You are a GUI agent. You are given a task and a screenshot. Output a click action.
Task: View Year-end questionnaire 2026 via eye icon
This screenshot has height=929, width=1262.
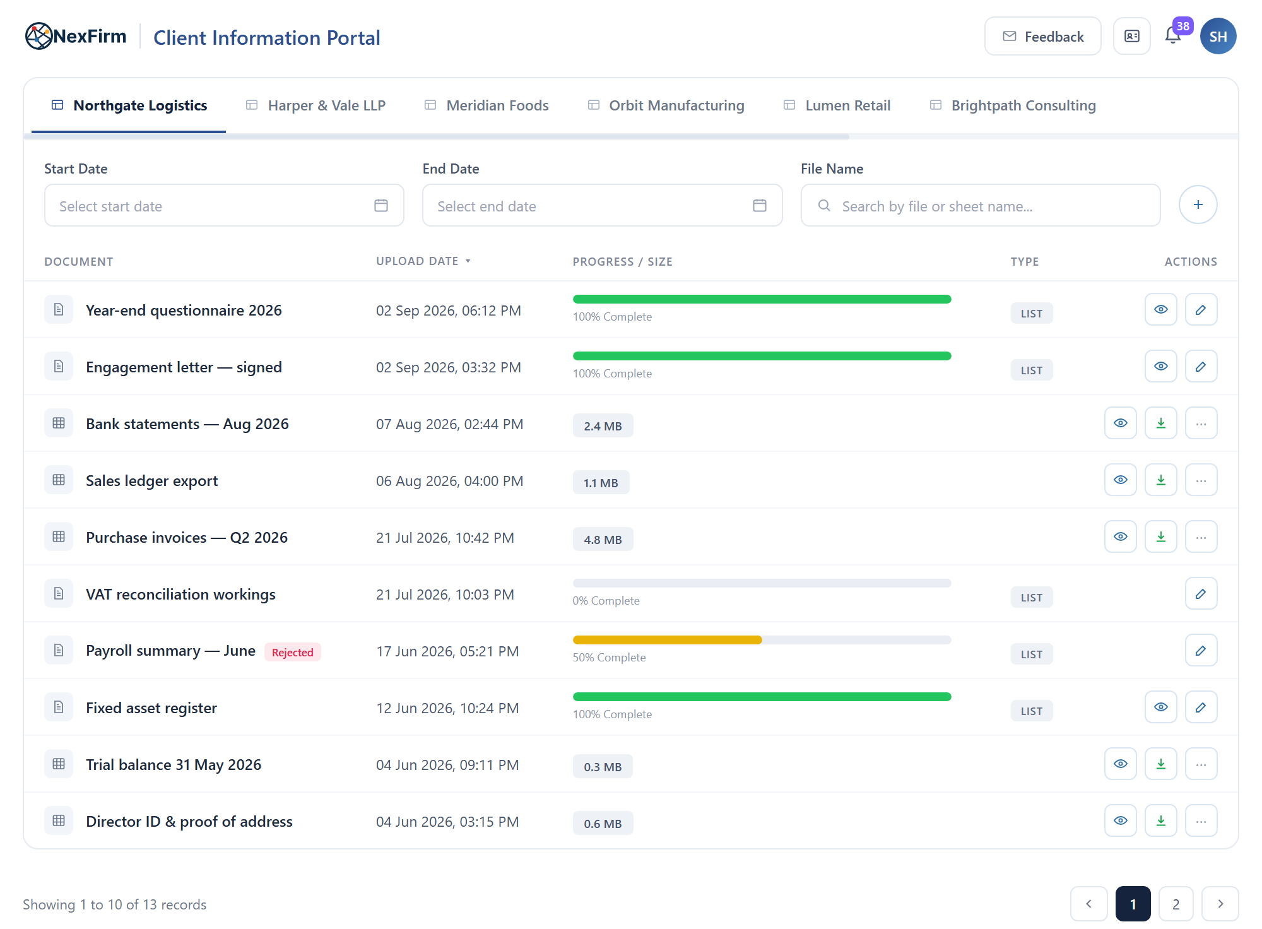pyautogui.click(x=1161, y=309)
